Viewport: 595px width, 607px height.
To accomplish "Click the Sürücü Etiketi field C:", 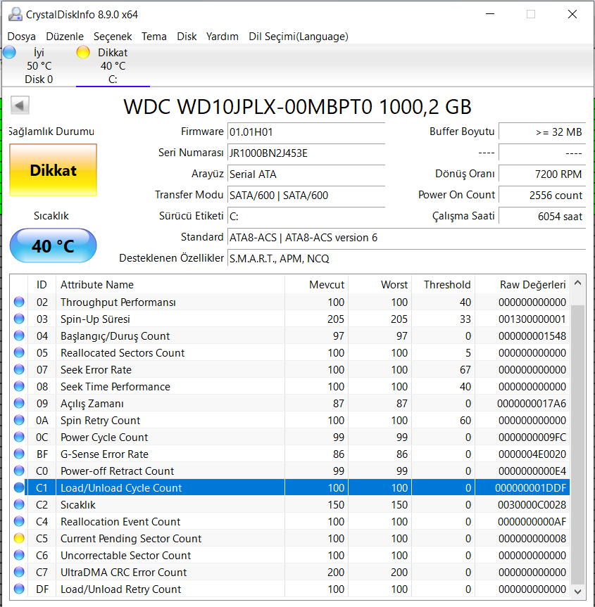I will click(x=306, y=216).
